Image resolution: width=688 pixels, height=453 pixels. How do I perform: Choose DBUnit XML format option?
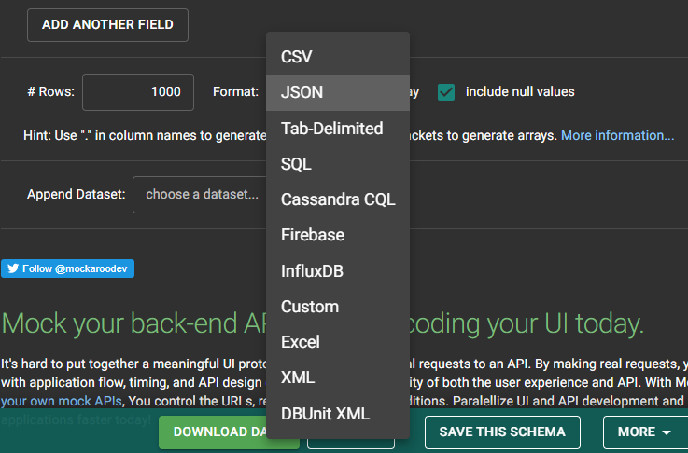pos(338,414)
